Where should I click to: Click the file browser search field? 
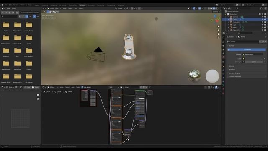9,16
